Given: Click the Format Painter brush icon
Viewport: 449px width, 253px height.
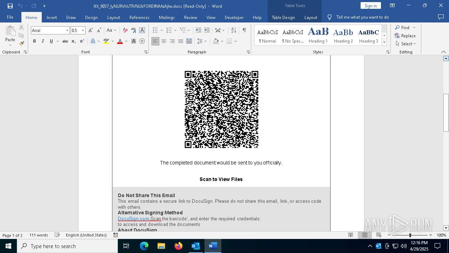Looking at the screenshot, I should 21,44.
